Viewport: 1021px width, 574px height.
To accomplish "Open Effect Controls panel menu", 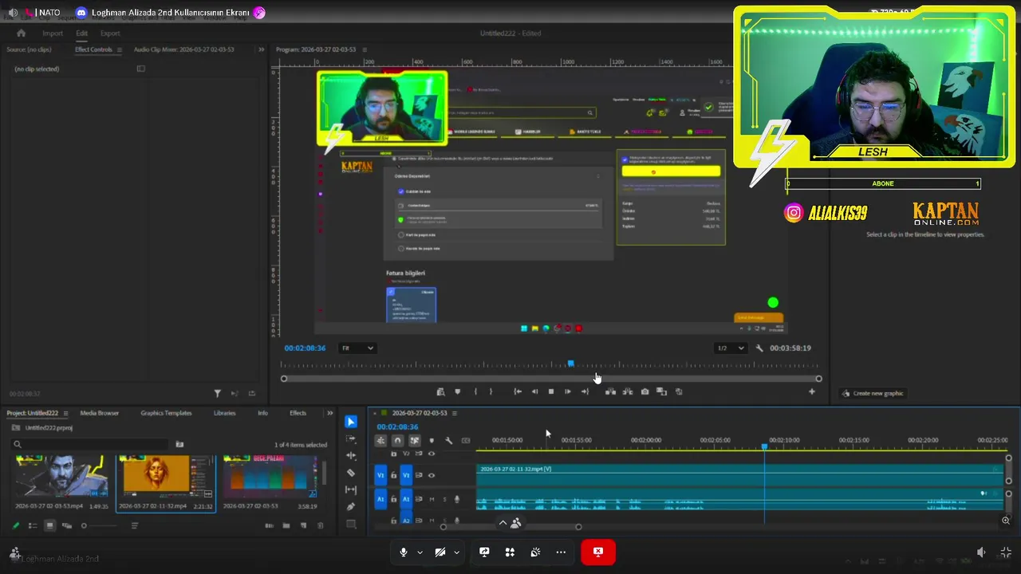I will tap(119, 49).
